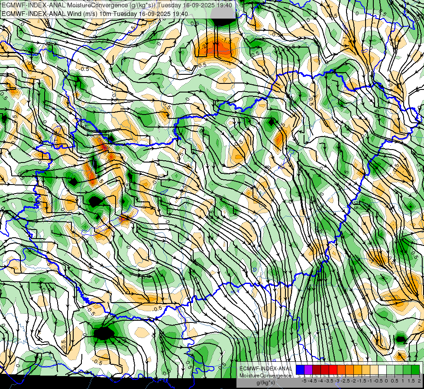424x389 pixels.
Task: Click the Wind (m/s) 10m title line
Action: tap(95, 14)
